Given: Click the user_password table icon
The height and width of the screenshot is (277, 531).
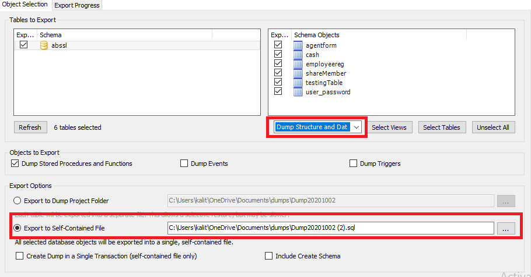Looking at the screenshot, I should point(298,92).
